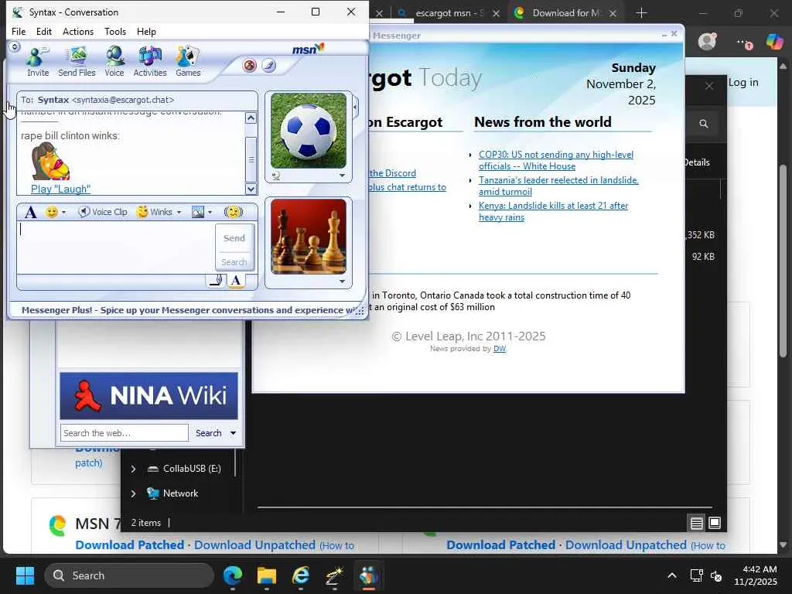This screenshot has height=594, width=792.
Task: Open the dropdown below the soccer ball picture
Action: coord(342,176)
